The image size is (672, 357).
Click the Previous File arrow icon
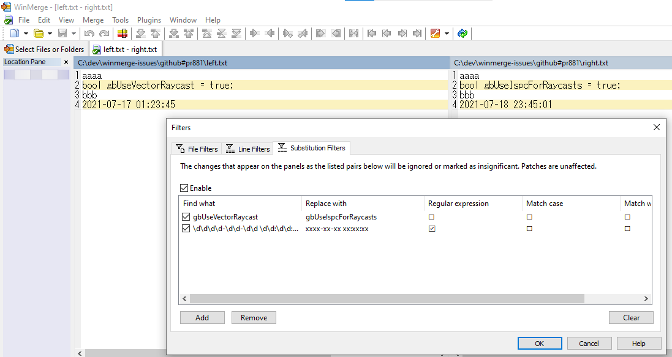click(387, 34)
